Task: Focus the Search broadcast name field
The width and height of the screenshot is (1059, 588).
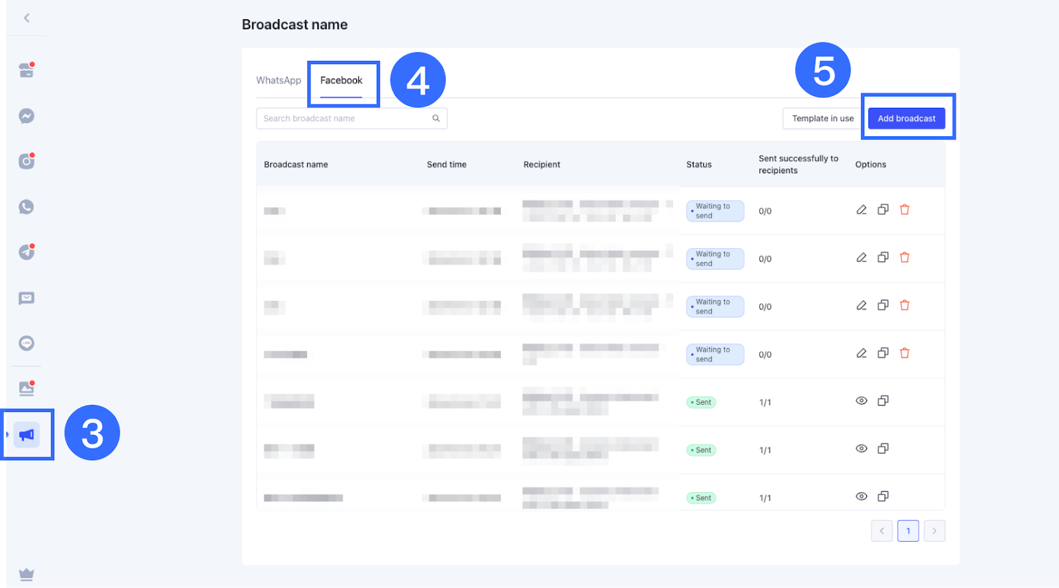Action: click(x=351, y=118)
